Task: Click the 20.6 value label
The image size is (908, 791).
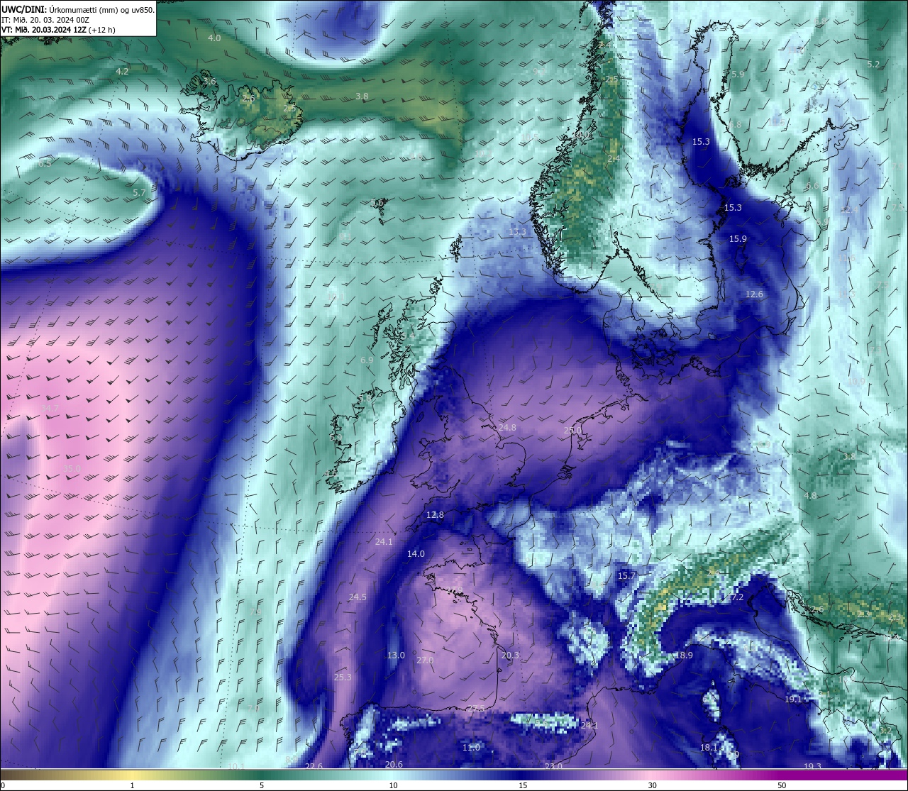Action: pos(394,765)
